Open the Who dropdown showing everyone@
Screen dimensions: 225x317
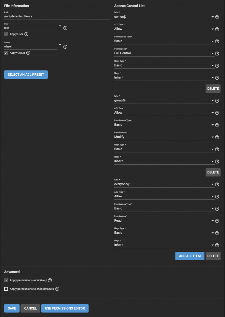164,184
